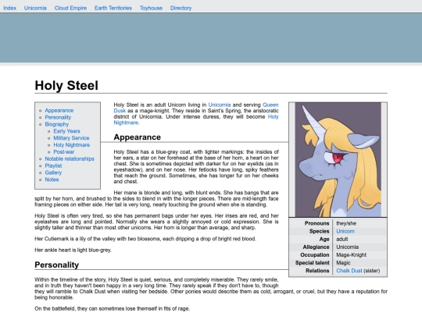Viewport: 422px width, 316px height.
Task: Click the Special talent label
Action: coord(312,263)
